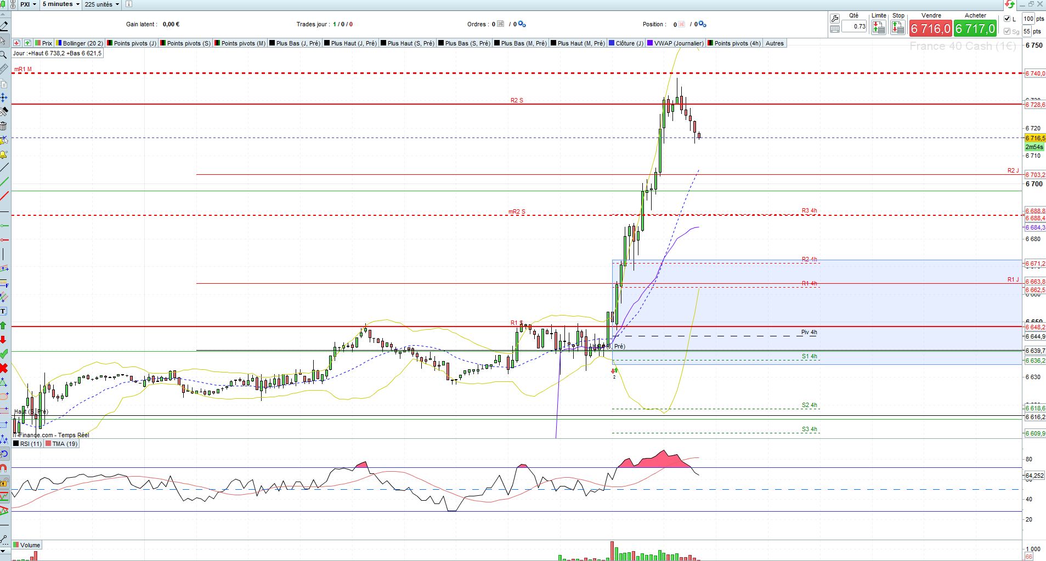Viewport: 1046px width, 561px height.
Task: Click the keyboard icon under the wrench
Action: point(835,29)
